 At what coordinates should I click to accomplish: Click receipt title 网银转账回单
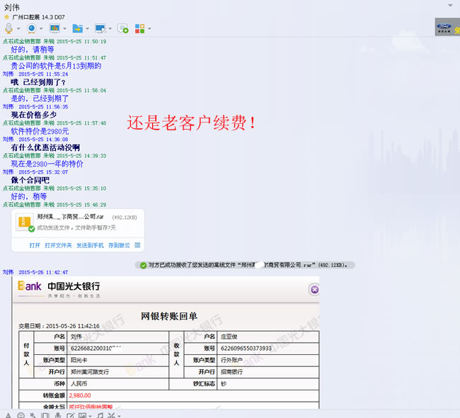tap(169, 316)
